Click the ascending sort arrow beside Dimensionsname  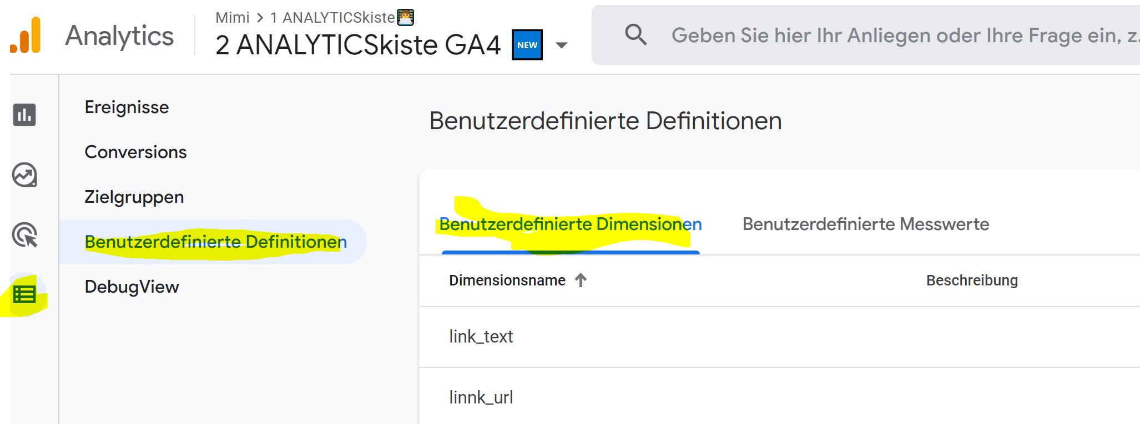tap(581, 280)
